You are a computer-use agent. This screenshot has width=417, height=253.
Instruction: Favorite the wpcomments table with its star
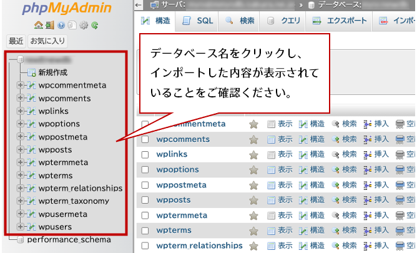pyautogui.click(x=253, y=139)
